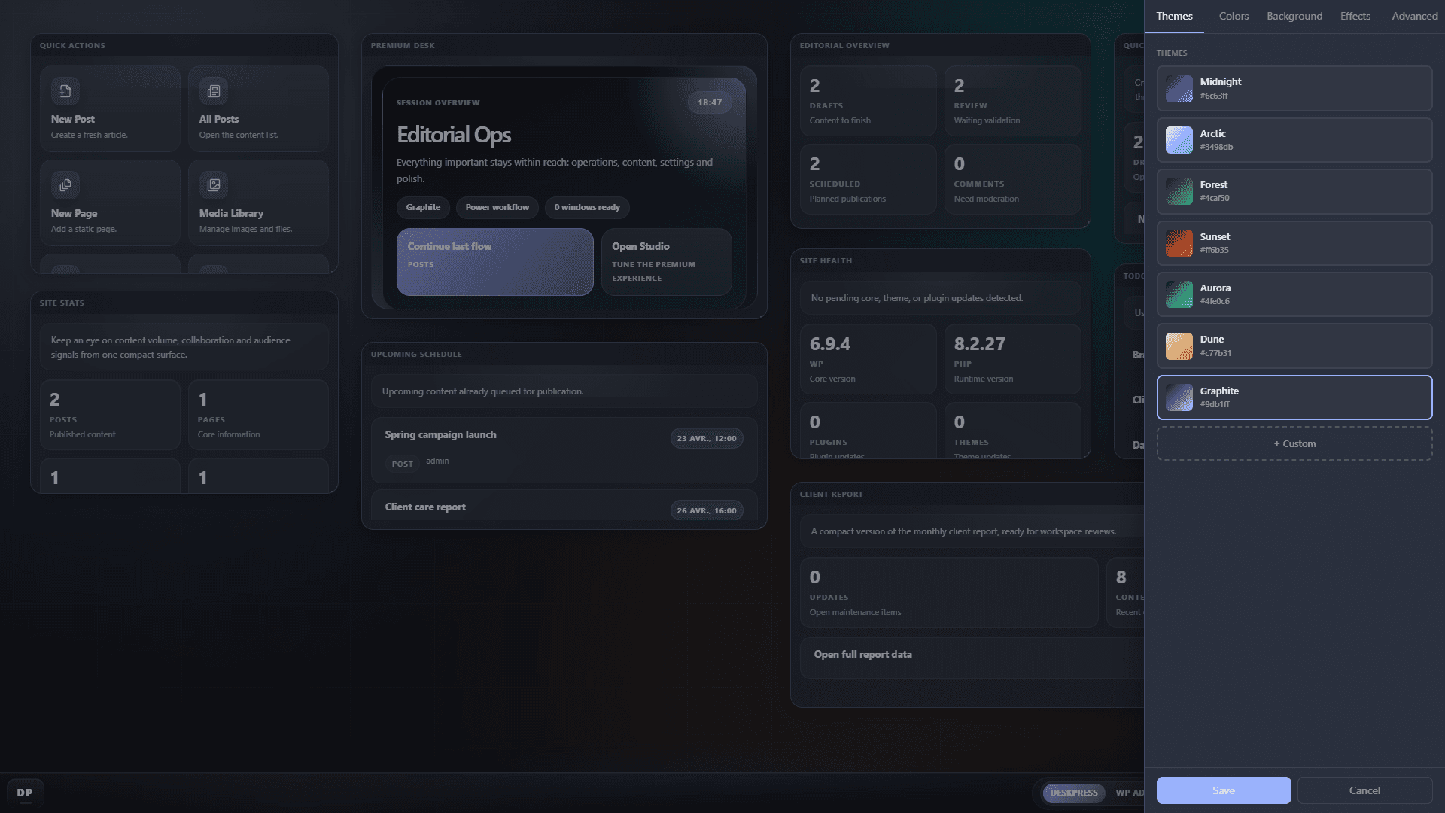The width and height of the screenshot is (1445, 813).
Task: Switch to the Effects tab
Action: pos(1355,16)
